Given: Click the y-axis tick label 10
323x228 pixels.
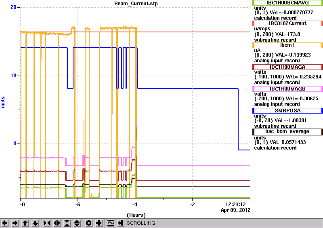Looking at the screenshot, I should pyautogui.click(x=13, y=75).
